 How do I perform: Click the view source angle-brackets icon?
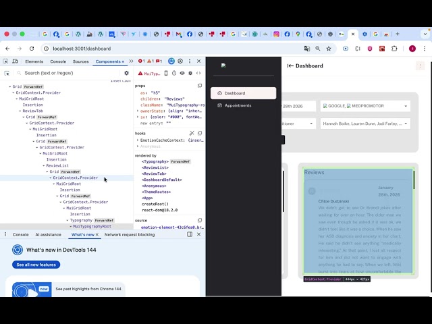click(x=198, y=74)
